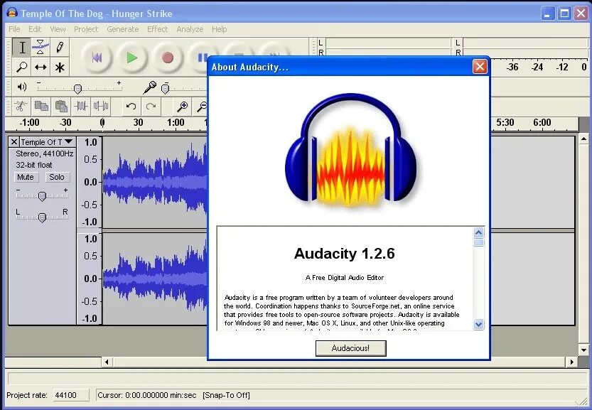Click the upper channel waveform
The width and height of the screenshot is (592, 410).
(155, 183)
